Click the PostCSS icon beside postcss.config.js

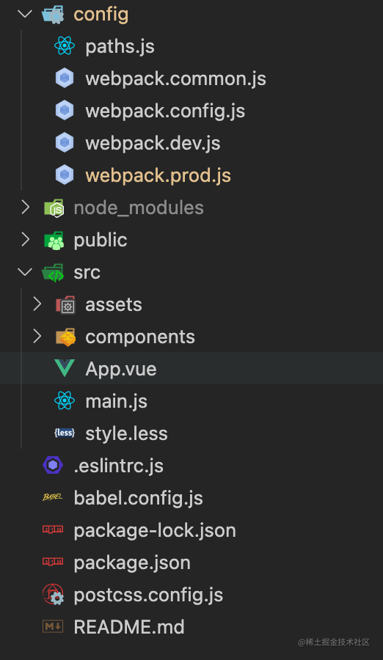pyautogui.click(x=53, y=594)
